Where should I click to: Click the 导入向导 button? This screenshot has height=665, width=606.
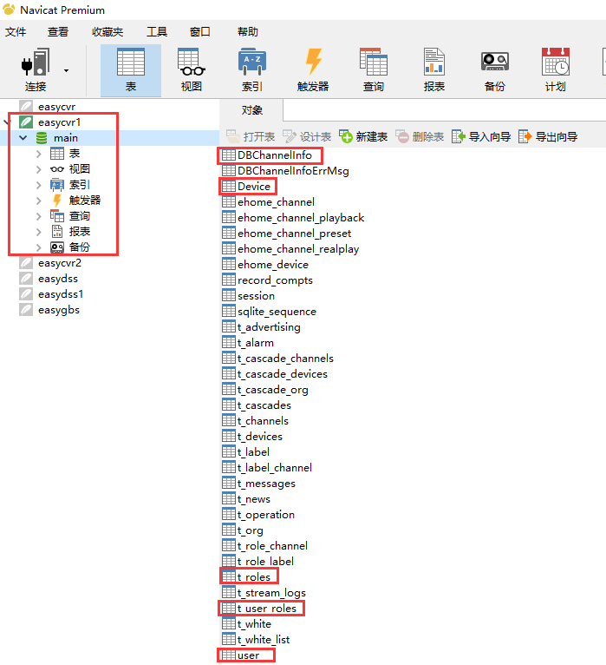coord(481,136)
